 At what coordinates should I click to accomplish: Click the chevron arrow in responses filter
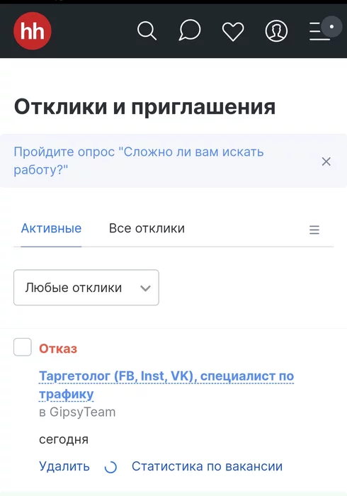(x=145, y=288)
